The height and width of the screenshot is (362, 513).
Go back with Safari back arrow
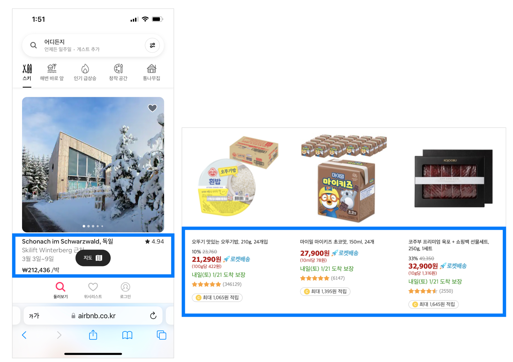click(x=24, y=335)
